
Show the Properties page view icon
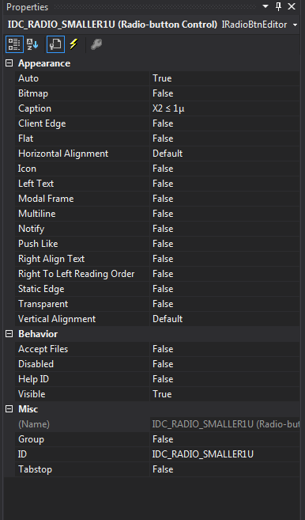pos(55,44)
